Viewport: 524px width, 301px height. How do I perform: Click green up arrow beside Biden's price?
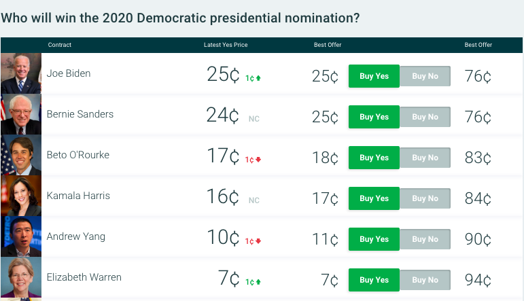(258, 78)
